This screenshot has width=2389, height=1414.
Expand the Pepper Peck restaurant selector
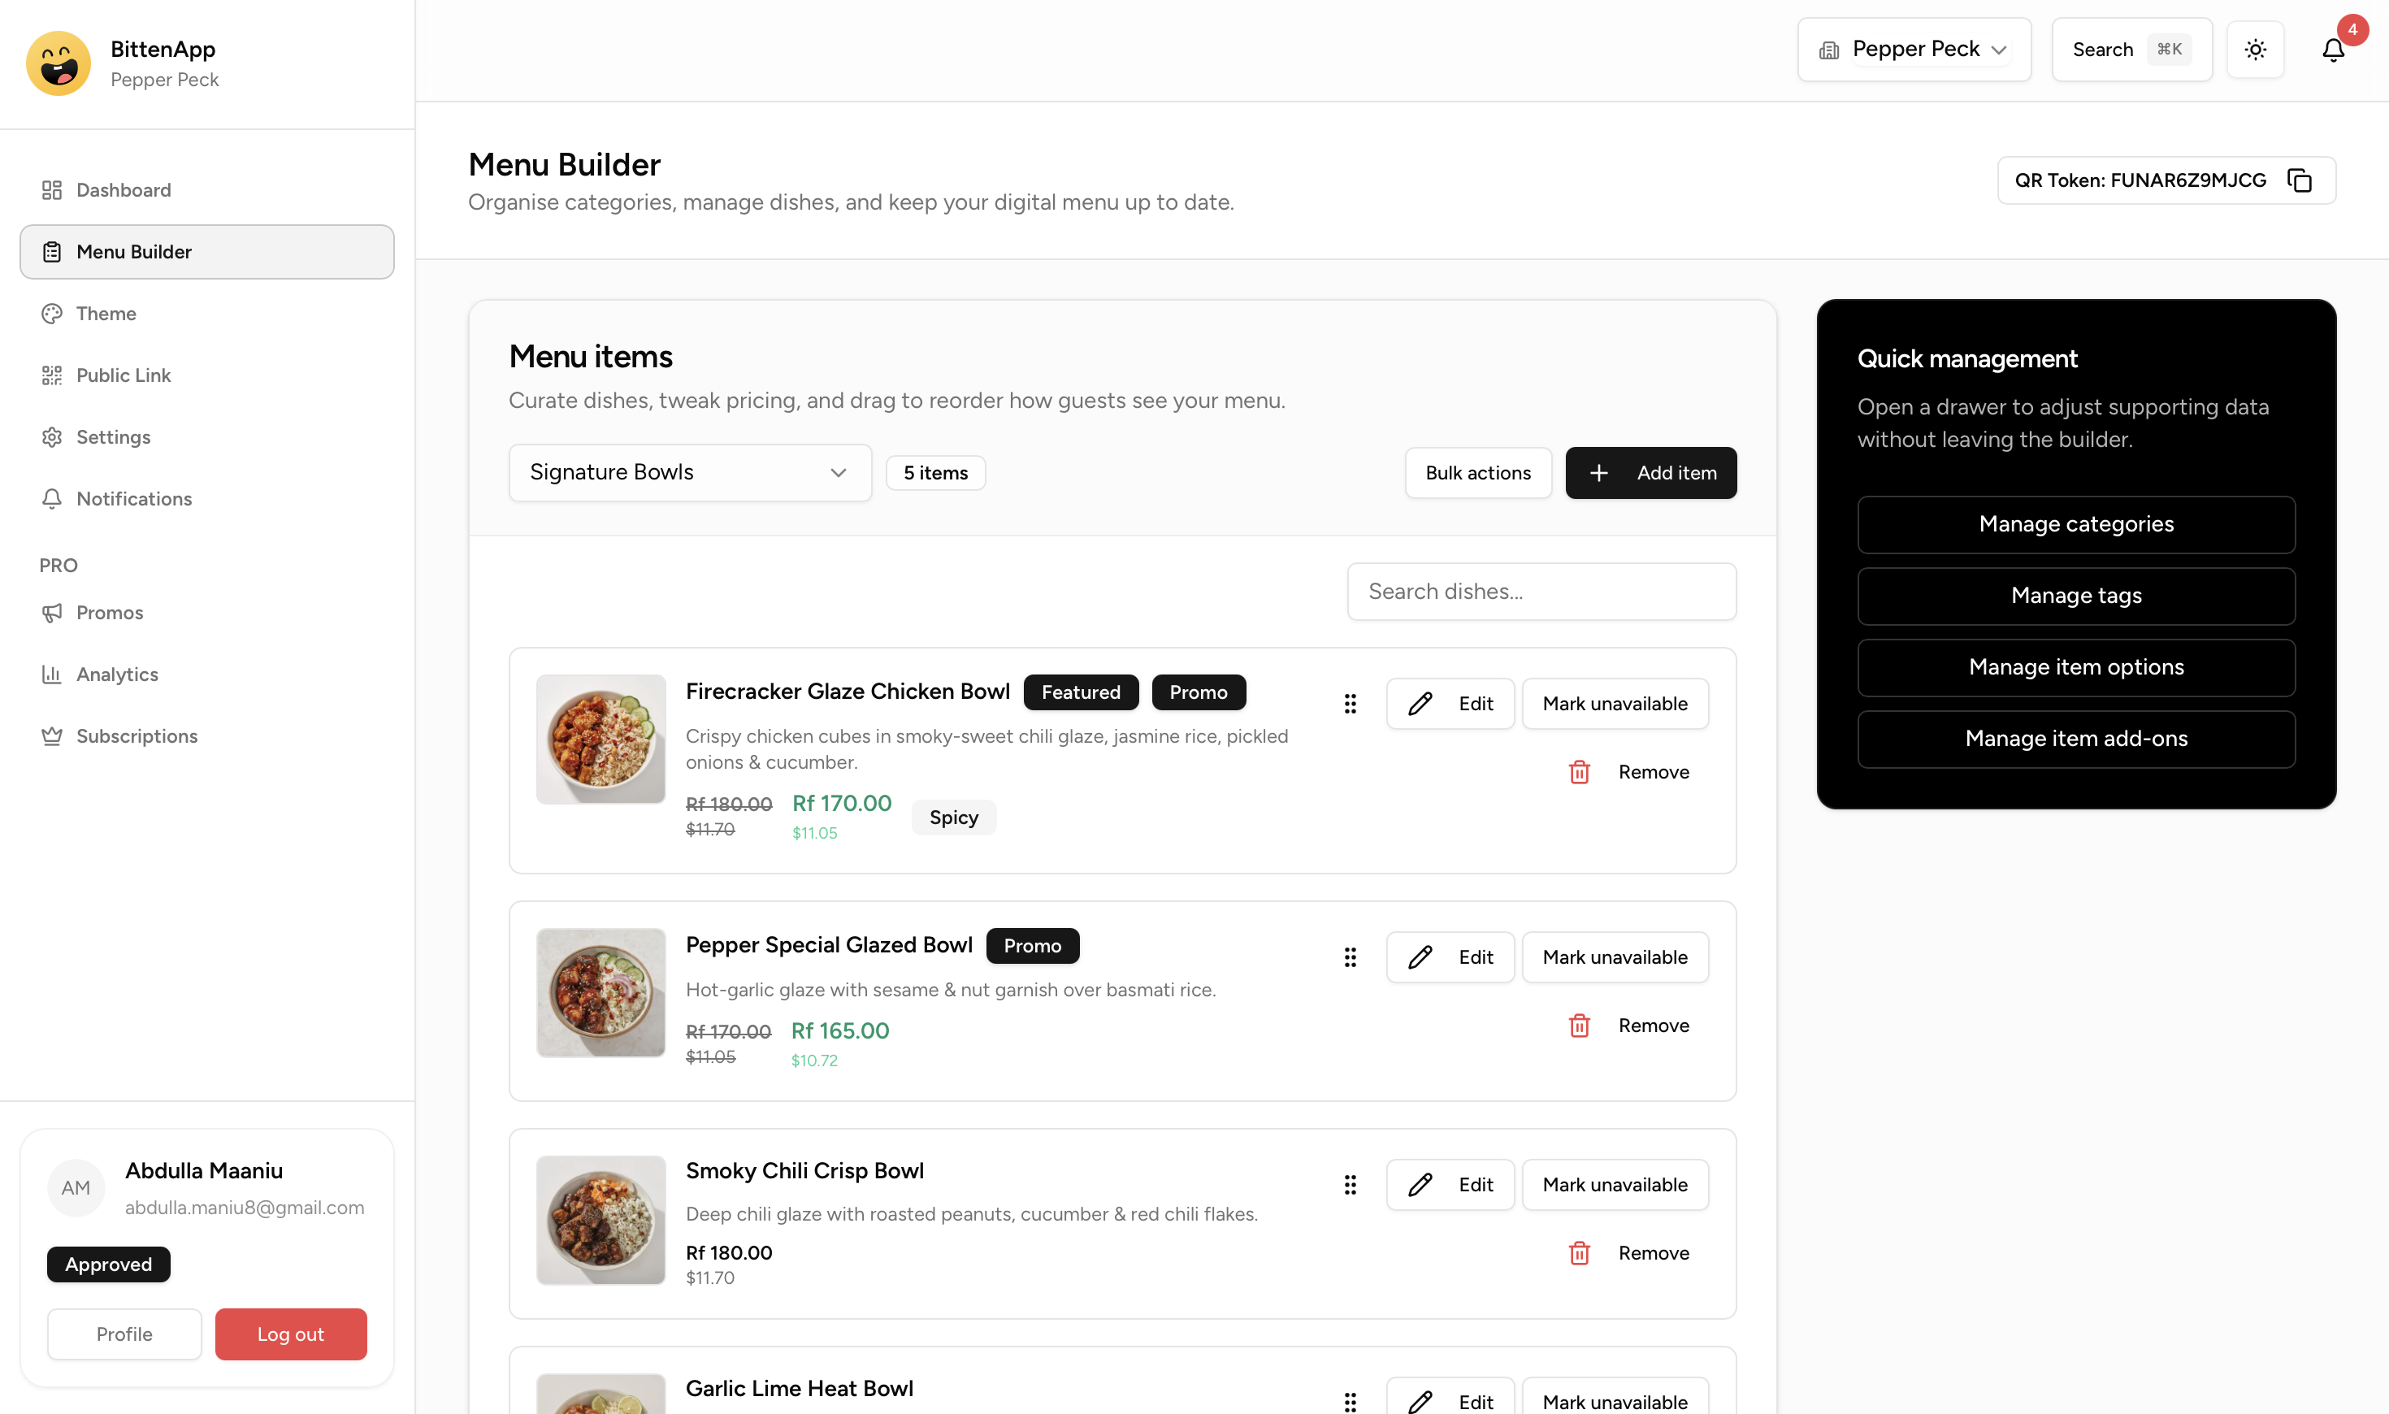(1914, 49)
